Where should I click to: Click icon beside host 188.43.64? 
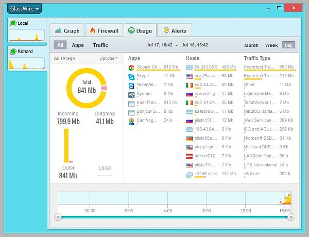point(189,129)
